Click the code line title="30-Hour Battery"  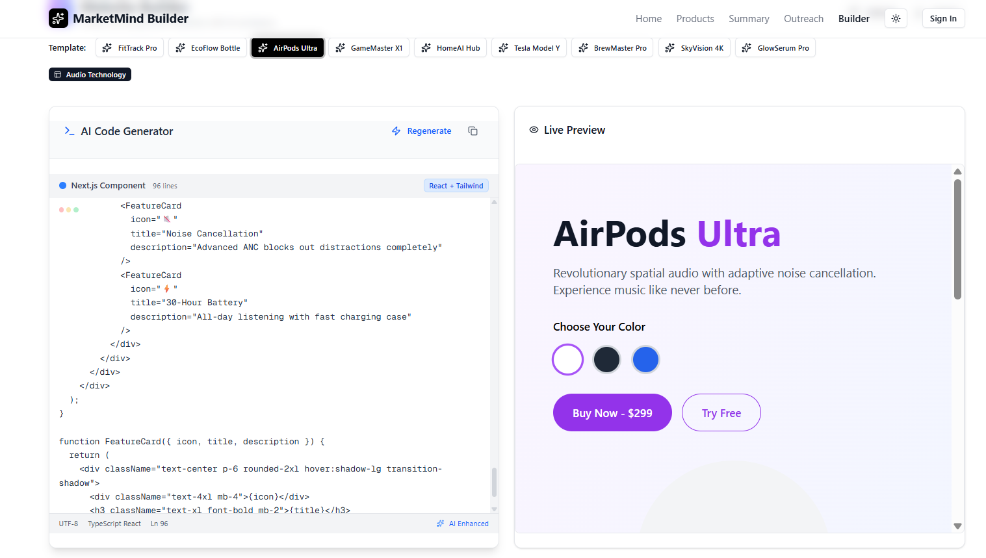coord(189,303)
